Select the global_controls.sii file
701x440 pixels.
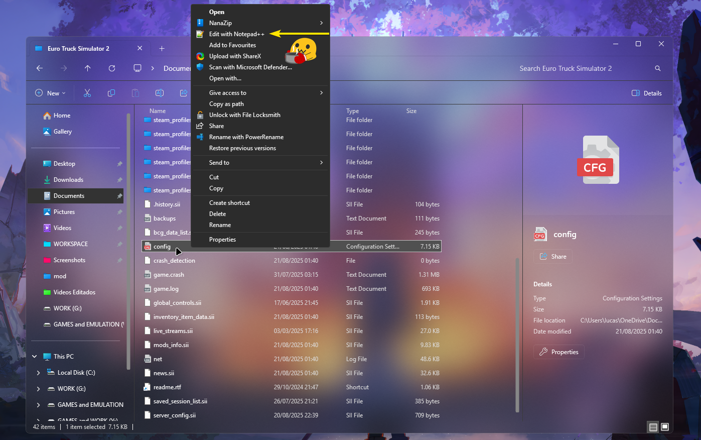click(292, 303)
